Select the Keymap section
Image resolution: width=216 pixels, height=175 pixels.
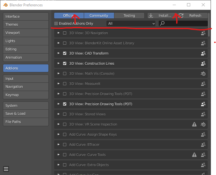(26, 95)
